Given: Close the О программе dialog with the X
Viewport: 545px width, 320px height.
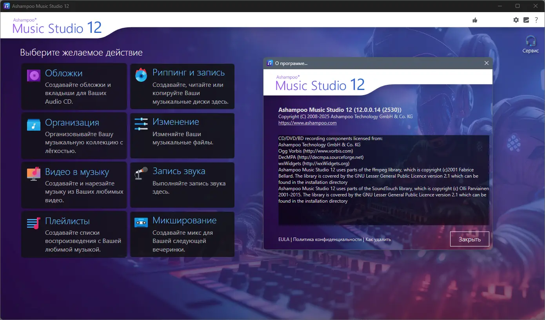Looking at the screenshot, I should (487, 63).
